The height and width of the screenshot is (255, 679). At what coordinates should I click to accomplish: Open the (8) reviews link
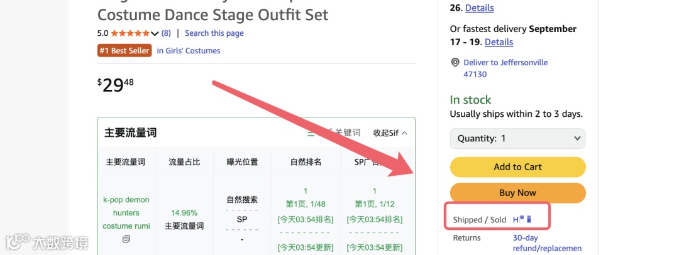166,33
